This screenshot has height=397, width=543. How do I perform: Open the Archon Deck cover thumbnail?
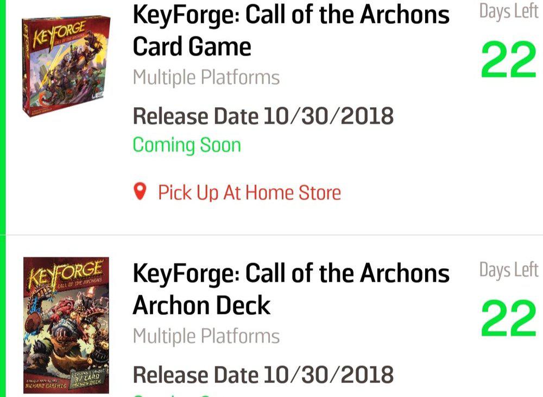[x=66, y=325]
